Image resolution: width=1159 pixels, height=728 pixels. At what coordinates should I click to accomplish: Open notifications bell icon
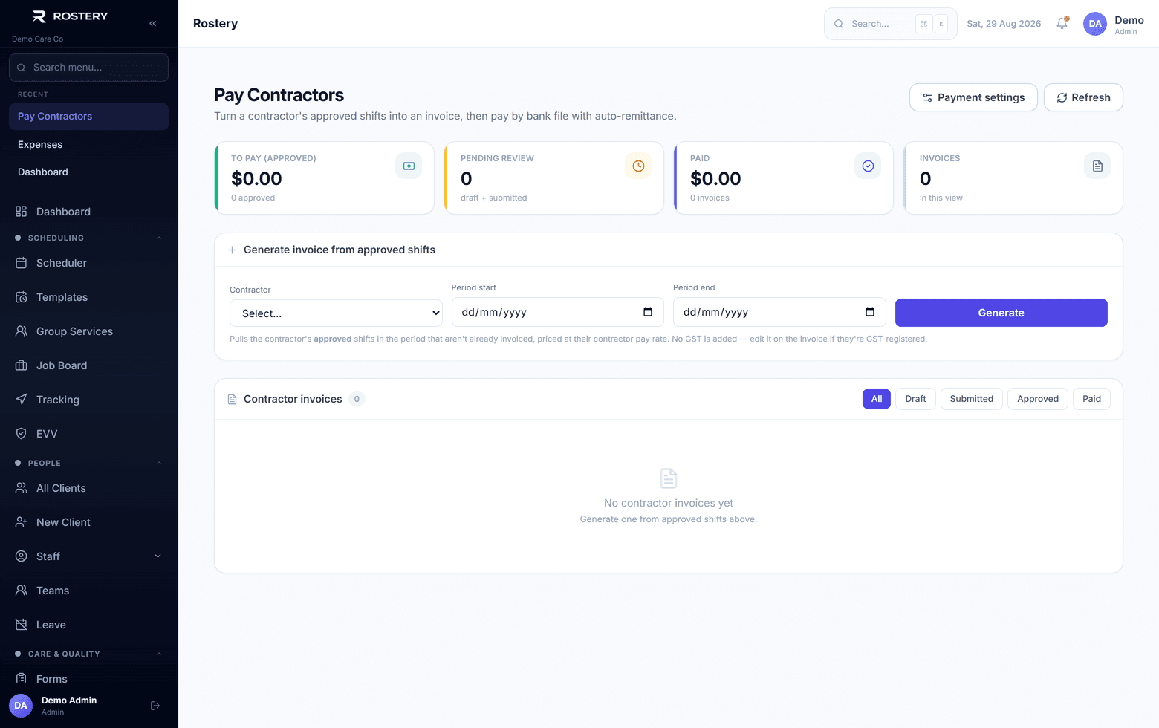(x=1062, y=24)
